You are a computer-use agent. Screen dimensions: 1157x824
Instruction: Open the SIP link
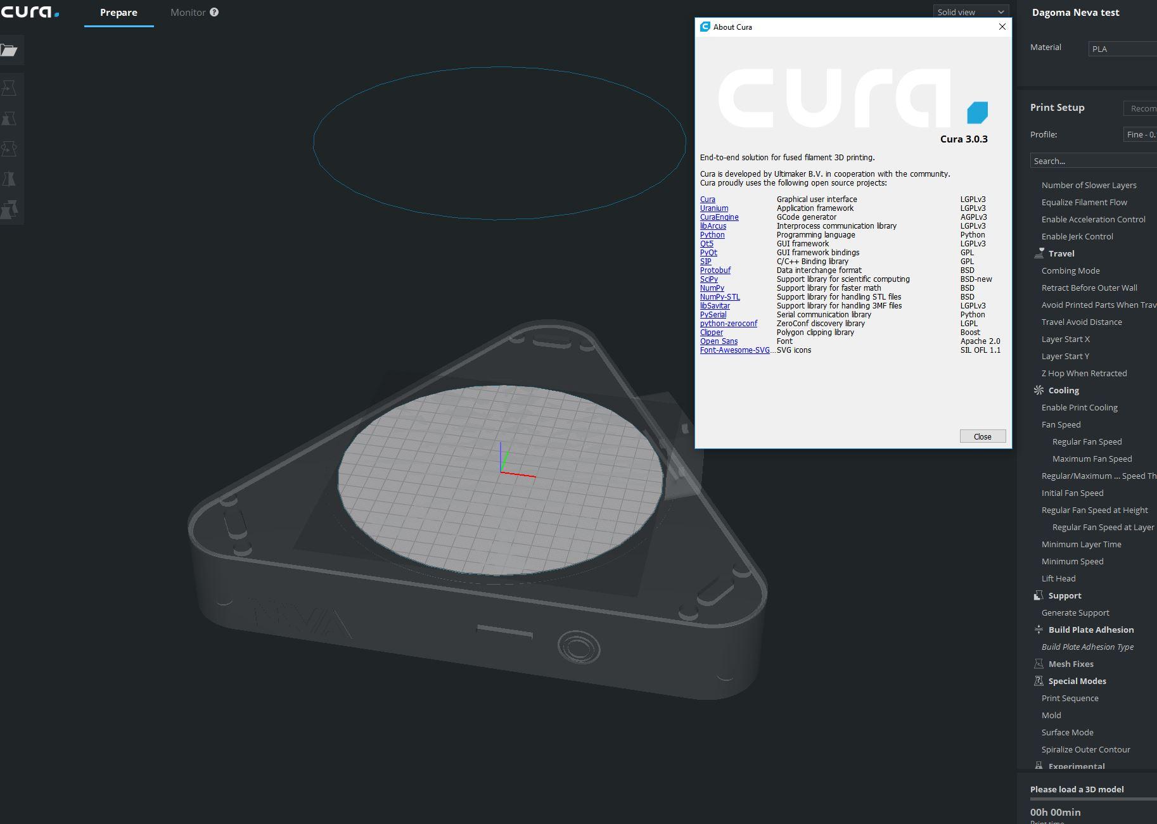pyautogui.click(x=705, y=262)
